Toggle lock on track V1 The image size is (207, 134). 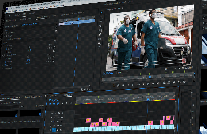[51, 130]
